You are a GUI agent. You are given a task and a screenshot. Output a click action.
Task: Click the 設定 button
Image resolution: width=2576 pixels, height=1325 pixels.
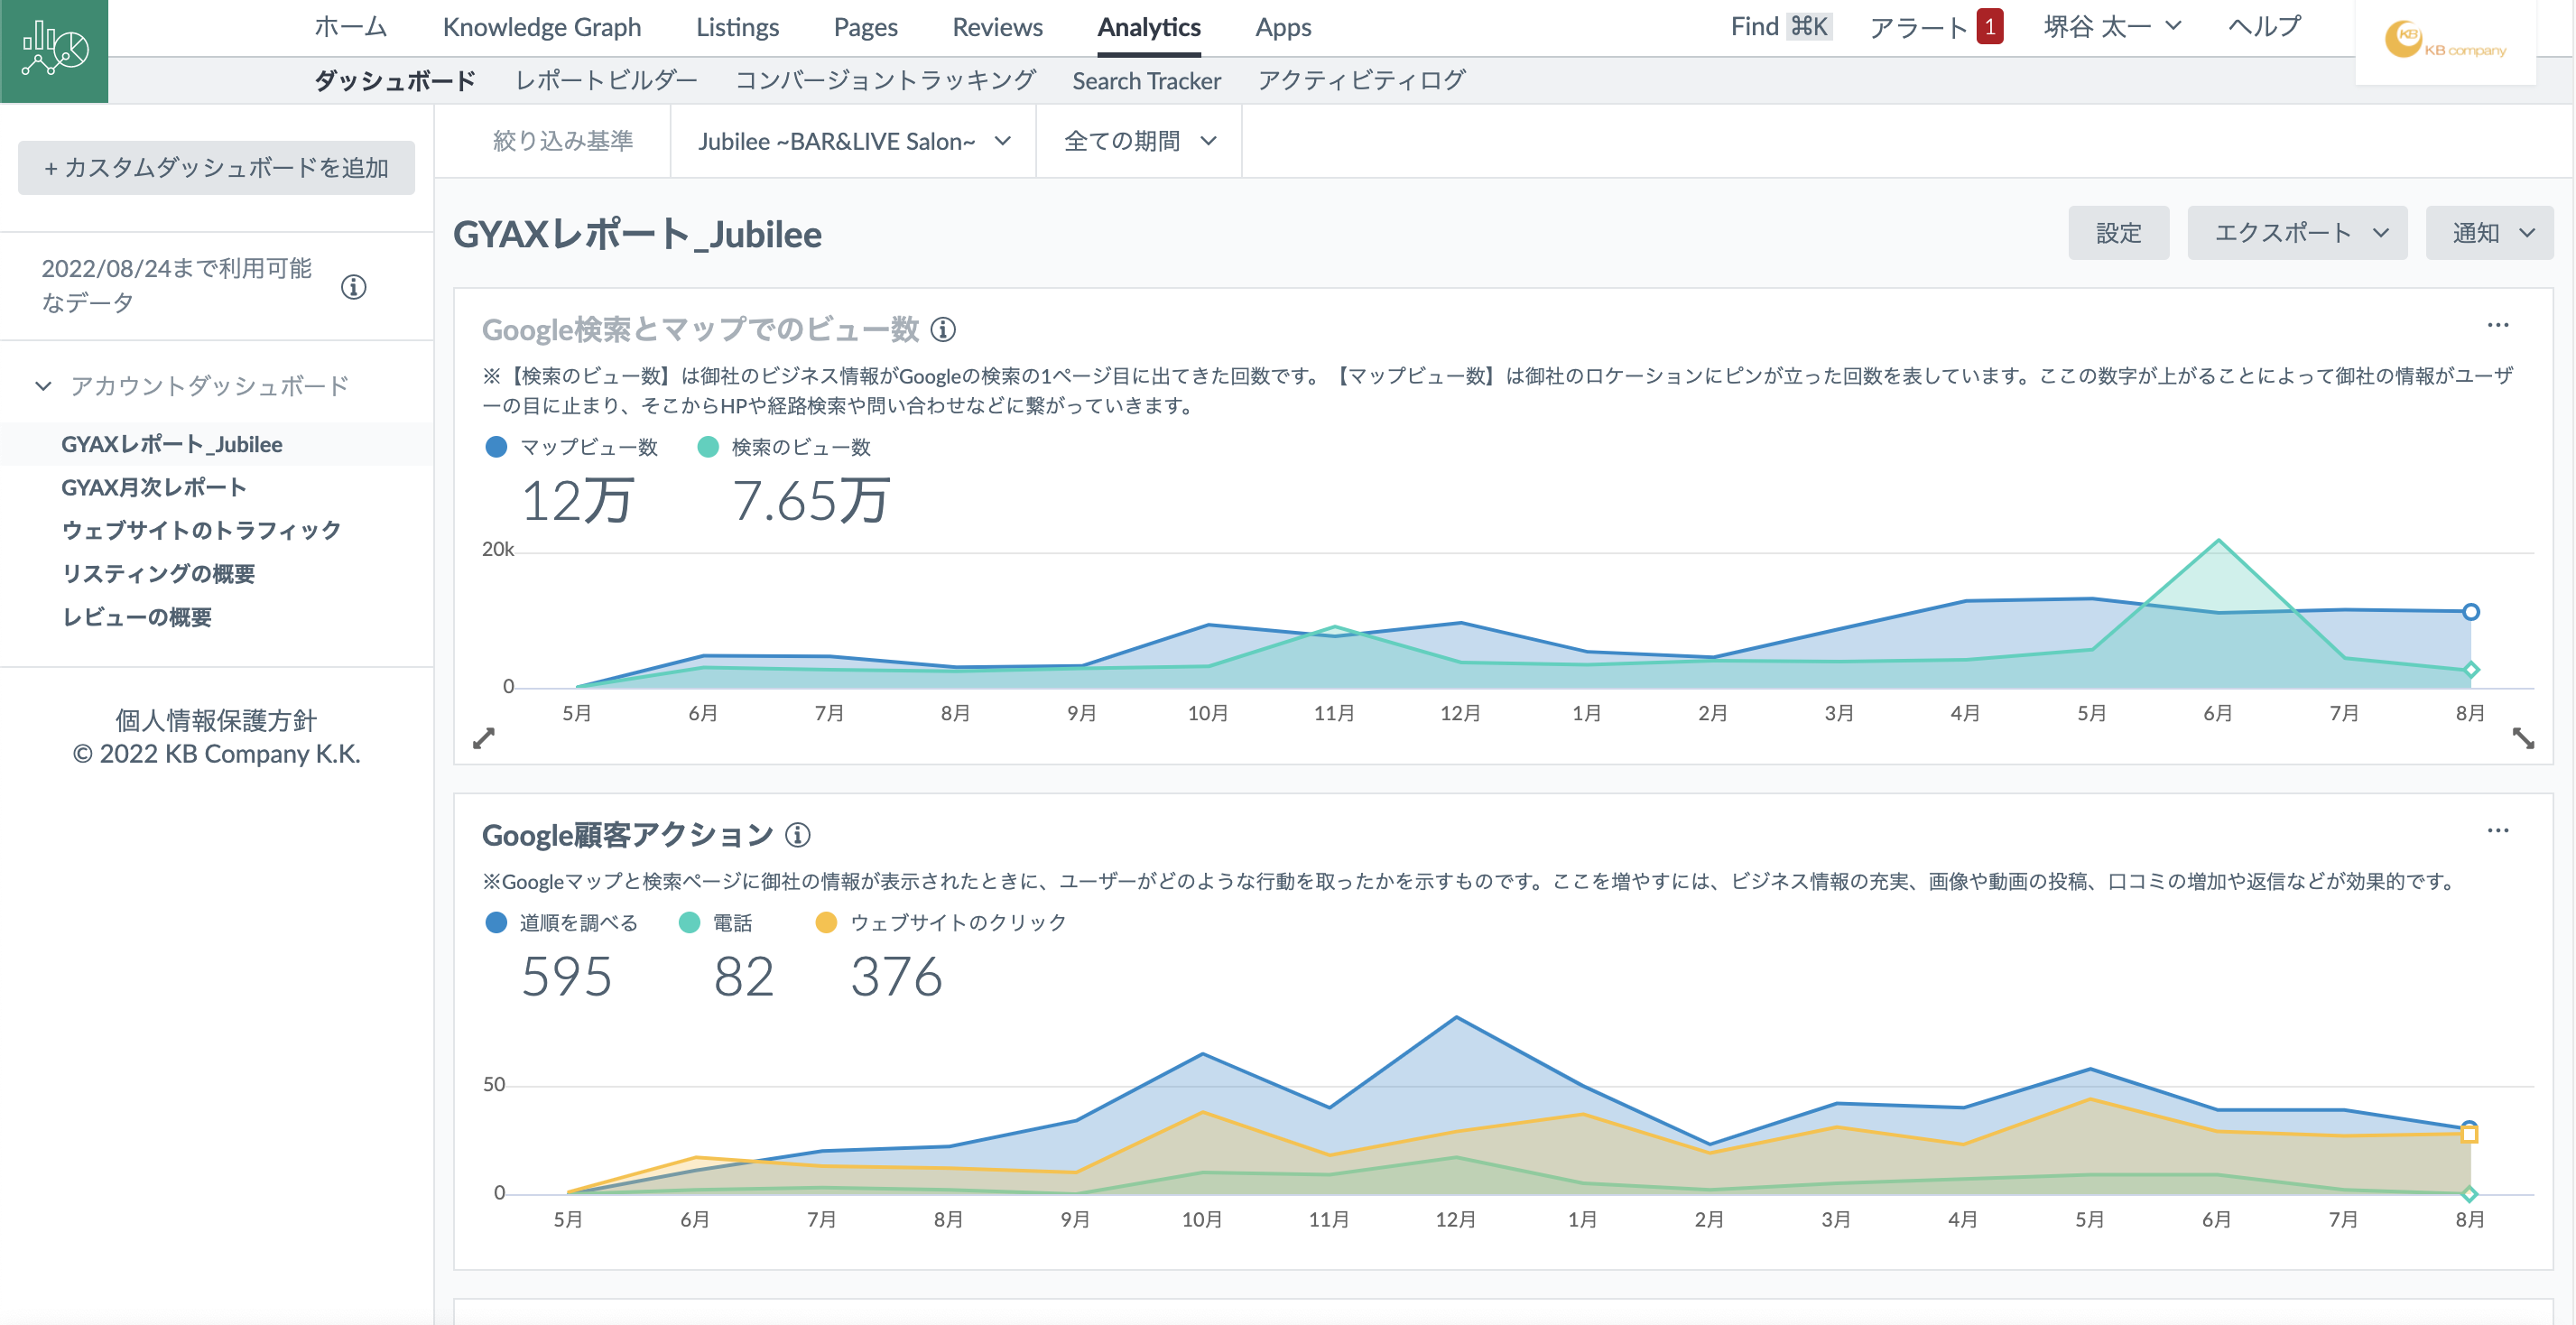click(2118, 233)
